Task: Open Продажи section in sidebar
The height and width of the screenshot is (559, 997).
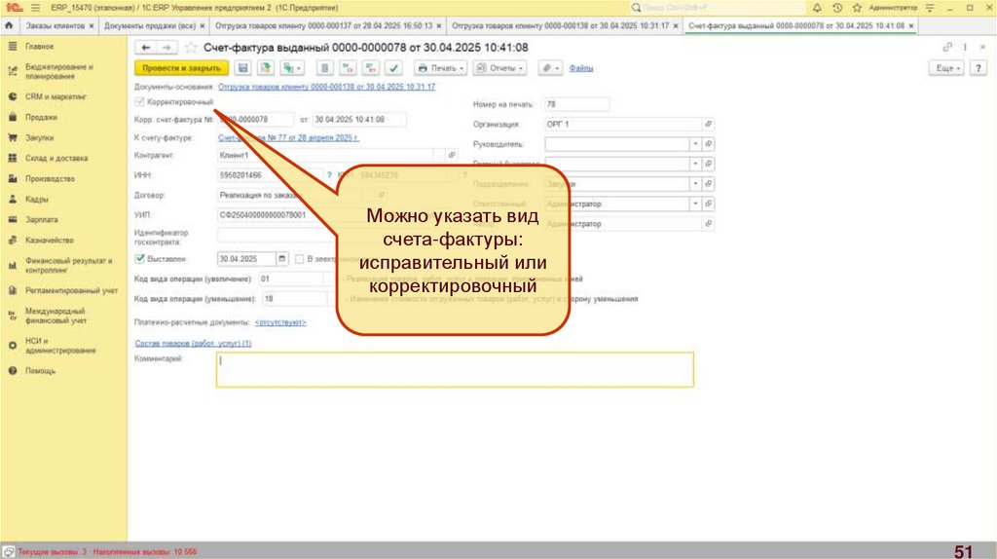Action: tap(41, 118)
